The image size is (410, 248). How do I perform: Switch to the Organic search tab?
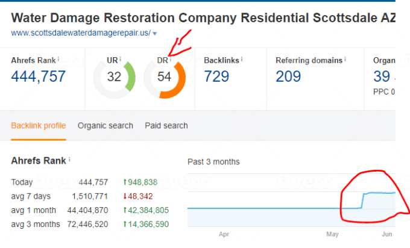click(105, 126)
